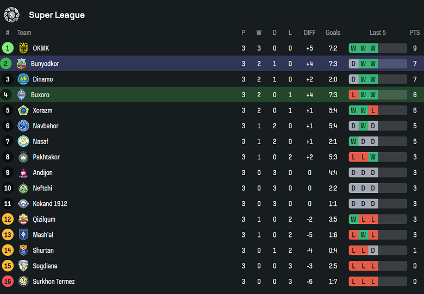The image size is (424, 294).
Task: Click the Super League title
Action: (57, 15)
